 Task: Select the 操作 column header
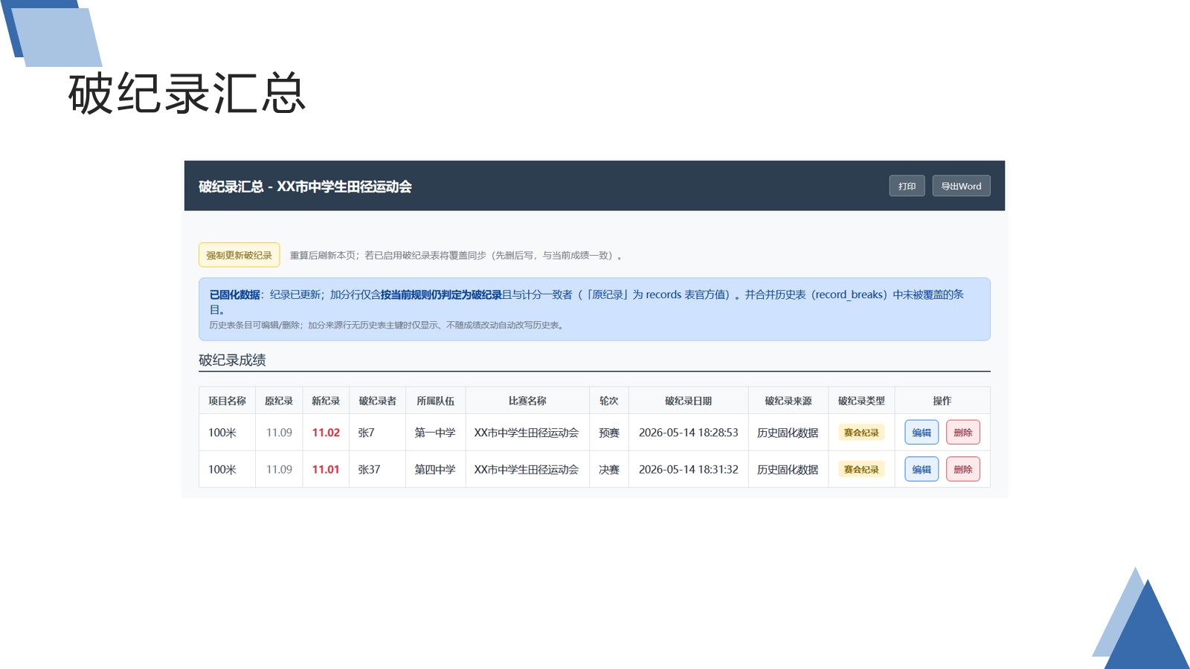942,401
